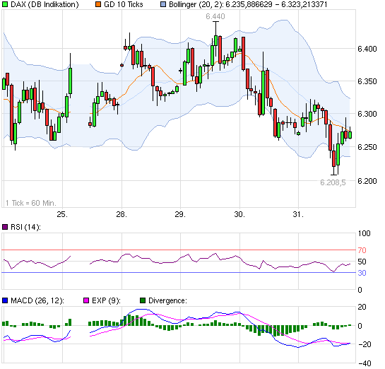Click the 6.200 price axis label

tap(367, 181)
